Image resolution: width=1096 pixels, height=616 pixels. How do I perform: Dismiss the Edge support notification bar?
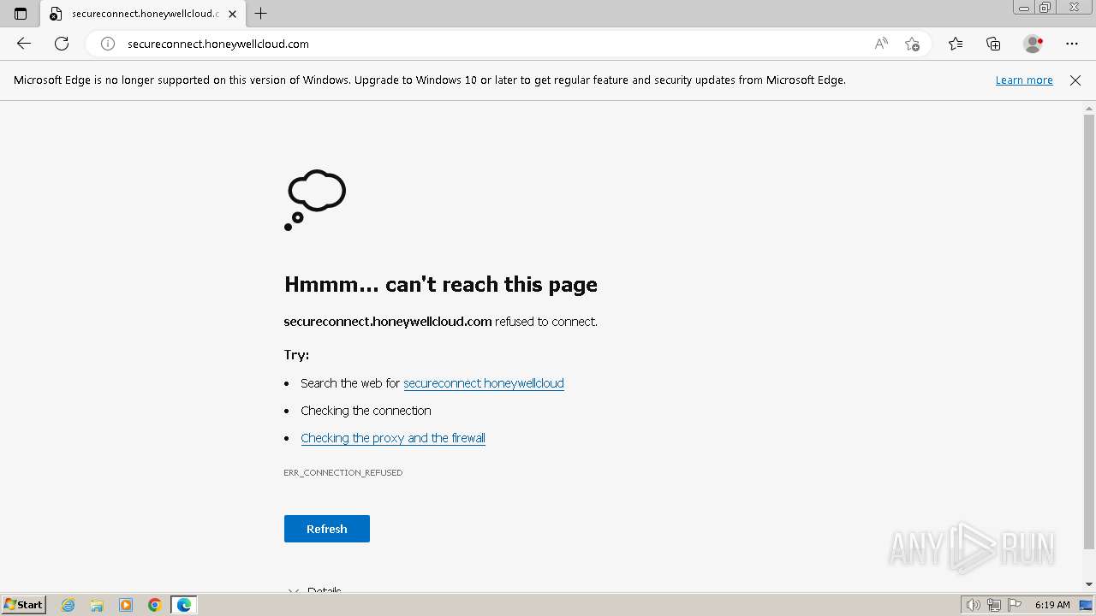click(1075, 80)
